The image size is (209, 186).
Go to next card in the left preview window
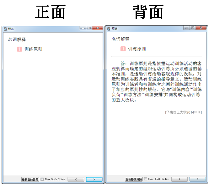tap(94, 179)
